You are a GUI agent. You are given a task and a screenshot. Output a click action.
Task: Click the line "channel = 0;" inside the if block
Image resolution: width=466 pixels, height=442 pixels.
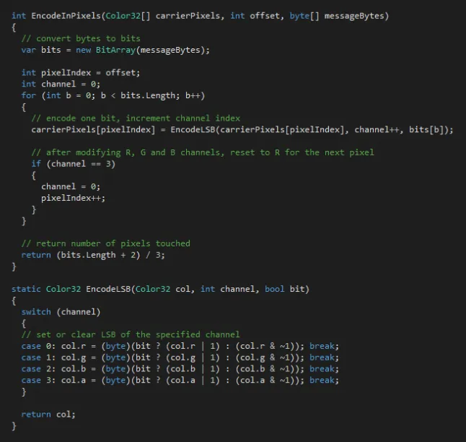[x=71, y=187]
